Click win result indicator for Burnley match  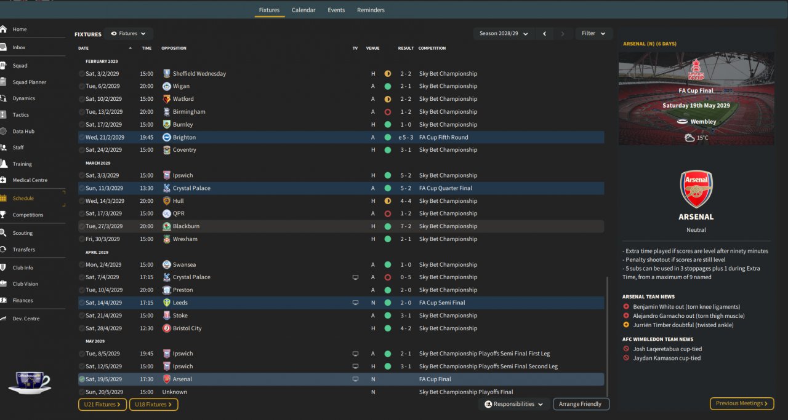(388, 124)
